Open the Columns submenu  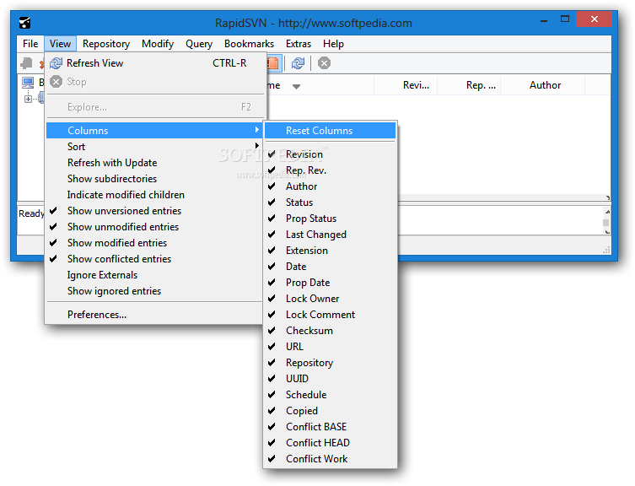[155, 131]
